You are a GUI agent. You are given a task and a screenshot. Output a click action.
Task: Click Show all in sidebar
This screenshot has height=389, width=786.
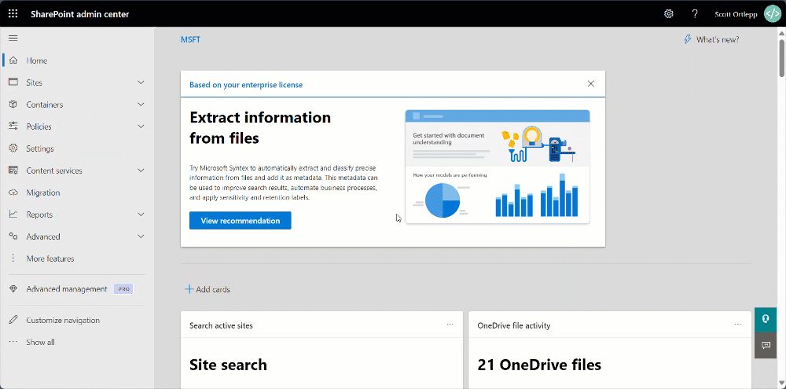(x=41, y=343)
